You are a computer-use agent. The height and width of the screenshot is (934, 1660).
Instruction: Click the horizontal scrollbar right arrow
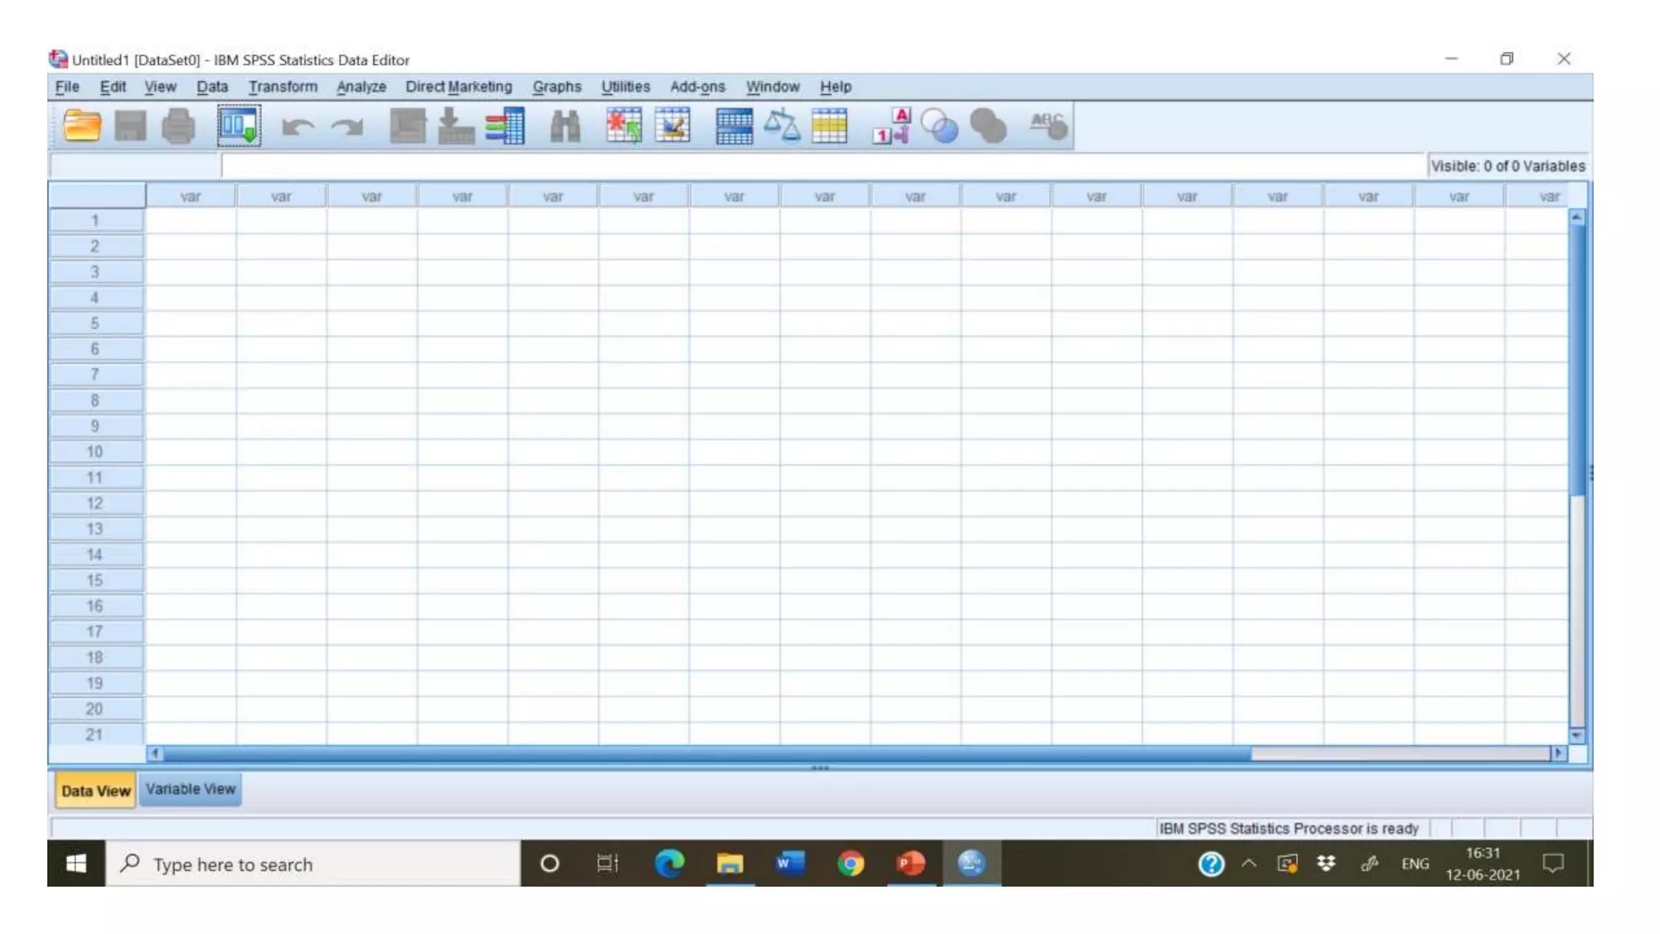[1558, 753]
